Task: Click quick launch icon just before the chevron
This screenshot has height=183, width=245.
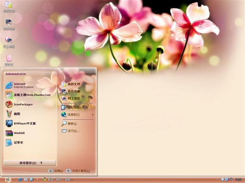Action: (31, 180)
